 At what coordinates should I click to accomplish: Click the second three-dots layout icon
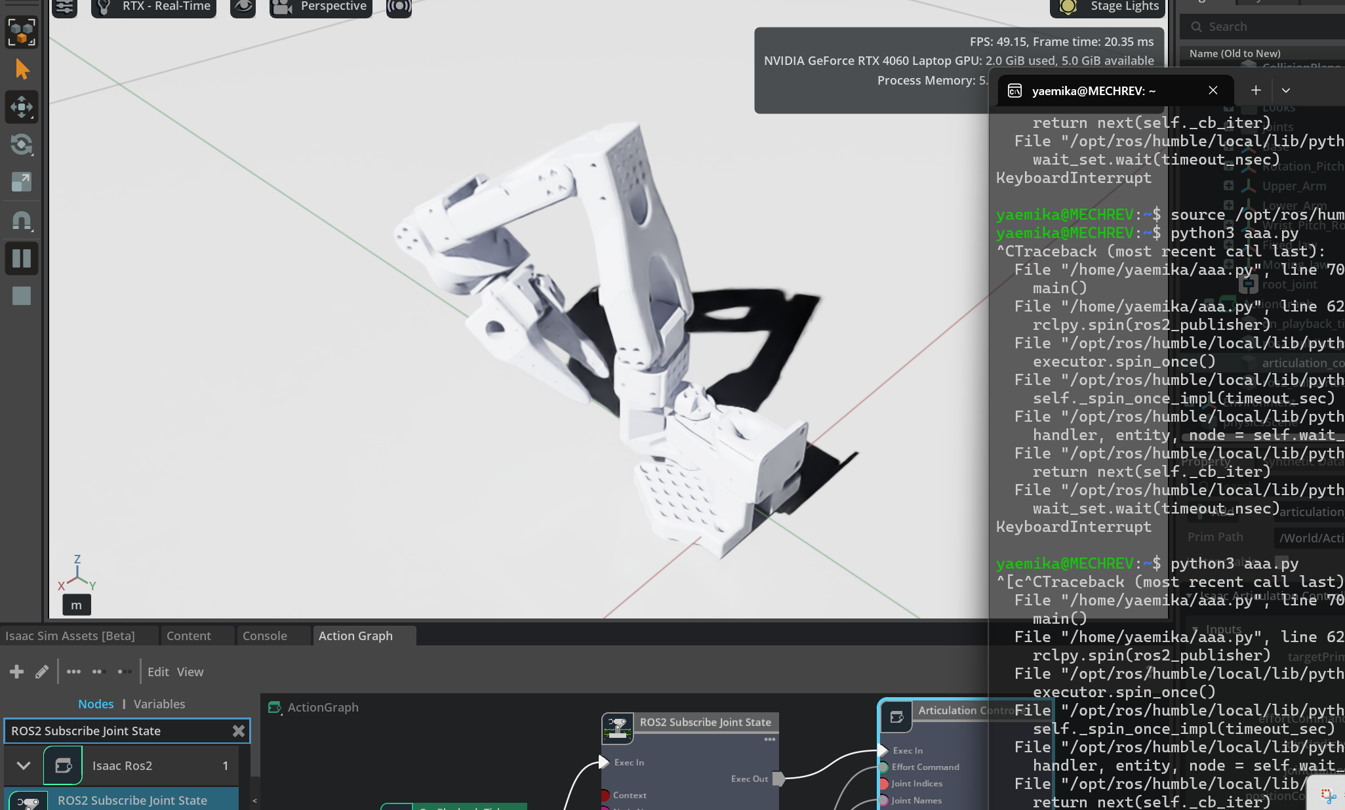coord(99,672)
